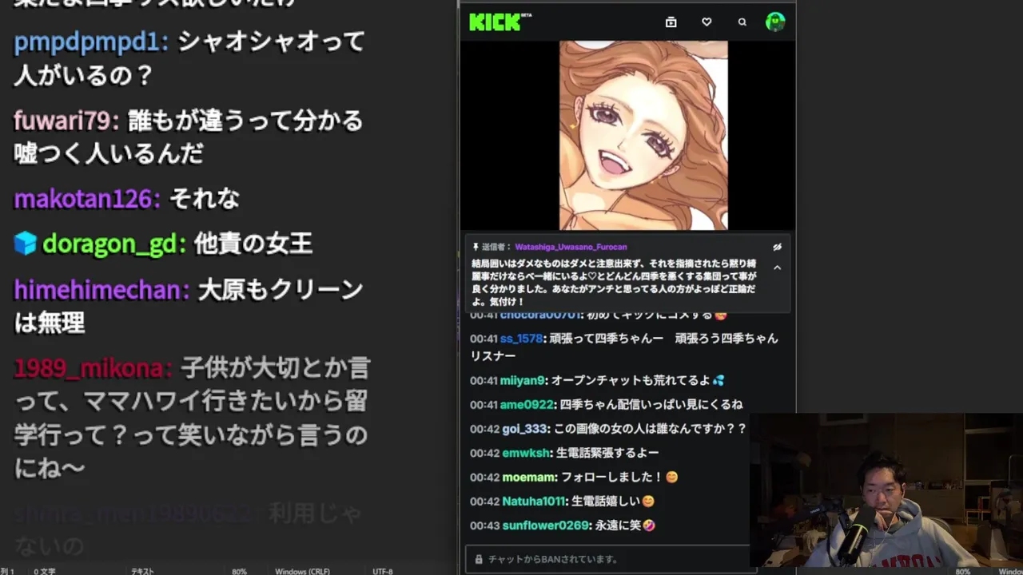
Task: Click the '0 文字' character count entry
Action: pos(45,571)
